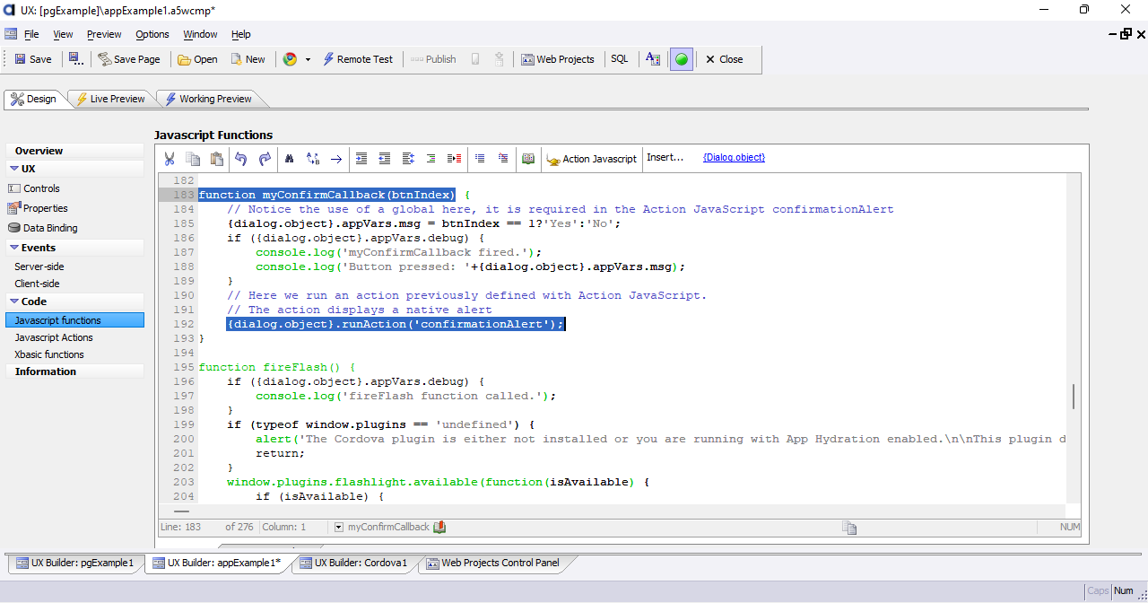This screenshot has height=603, width=1148.
Task: Click the font/language A icon in main toolbar
Action: [653, 59]
